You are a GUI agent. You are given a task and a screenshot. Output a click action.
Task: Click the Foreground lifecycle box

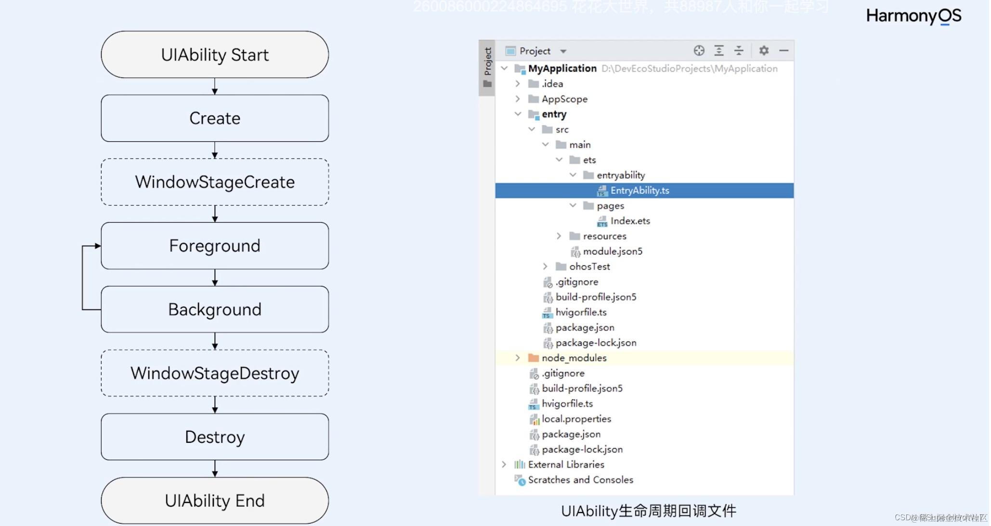click(x=215, y=246)
